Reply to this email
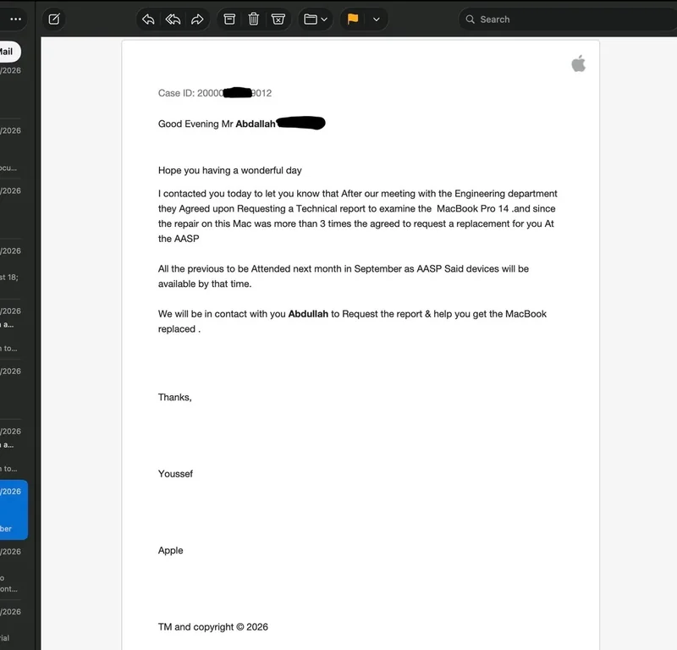Viewport: 677px width, 650px height. (x=148, y=19)
